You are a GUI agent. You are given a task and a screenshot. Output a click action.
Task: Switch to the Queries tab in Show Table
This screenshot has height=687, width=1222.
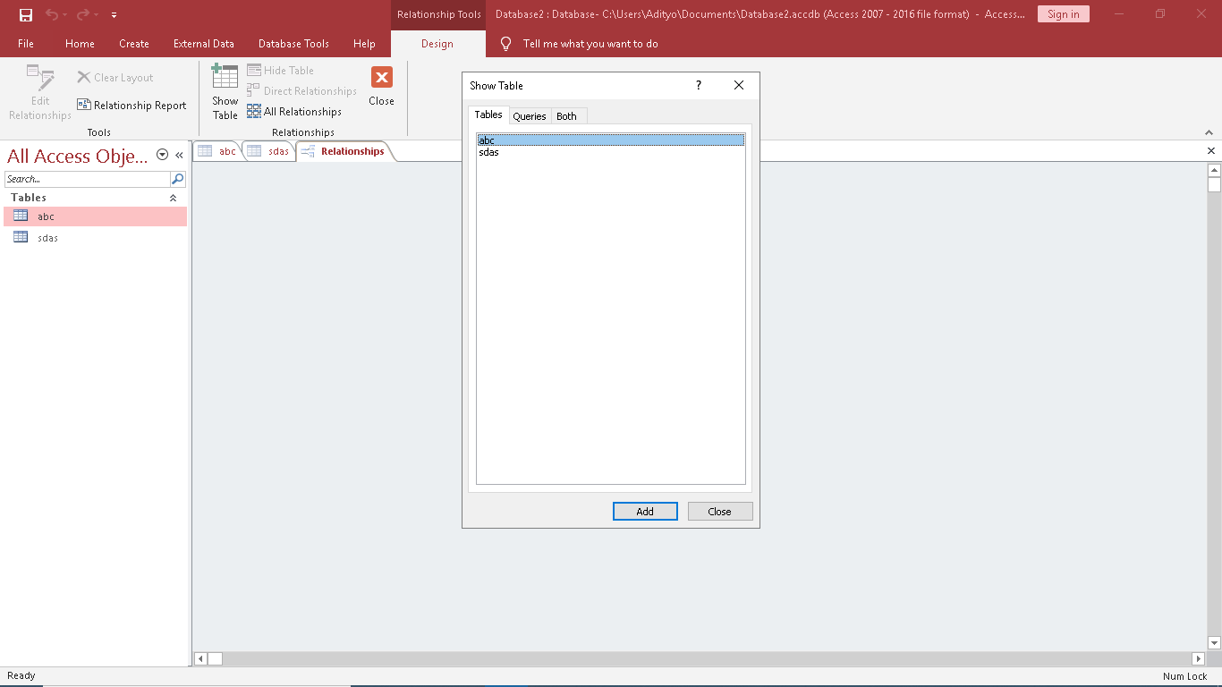coord(529,116)
